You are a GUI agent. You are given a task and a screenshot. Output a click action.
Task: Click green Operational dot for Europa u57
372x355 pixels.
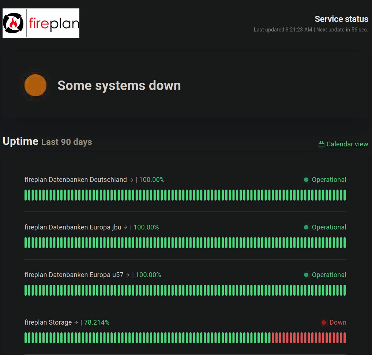(x=306, y=275)
